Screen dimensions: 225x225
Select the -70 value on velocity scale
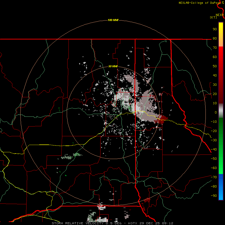pyautogui.click(x=214, y=177)
